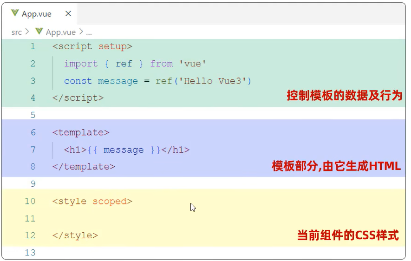411x261 pixels.
Task: Close the App.vue editor tab
Action: pyautogui.click(x=68, y=13)
